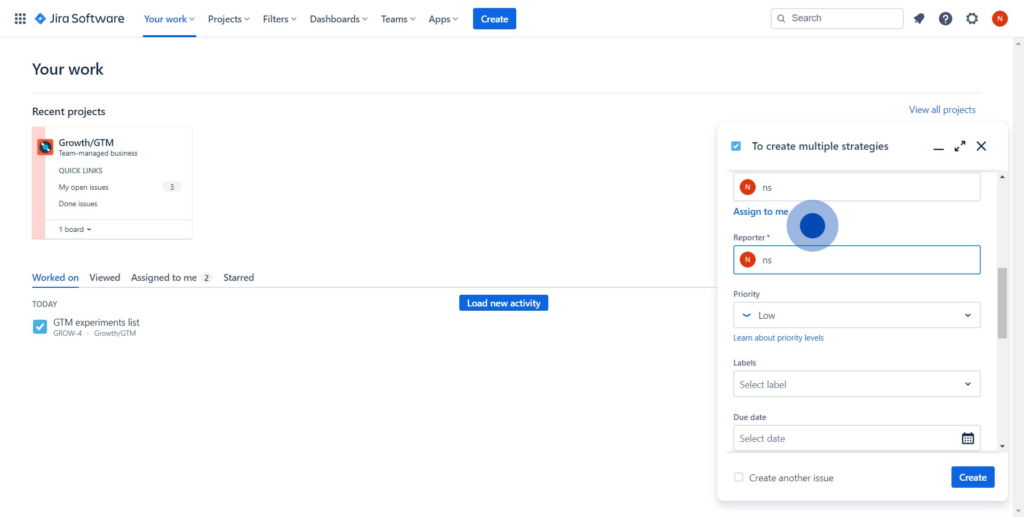Image resolution: width=1024 pixels, height=517 pixels.
Task: Open the help question mark icon
Action: tap(946, 19)
